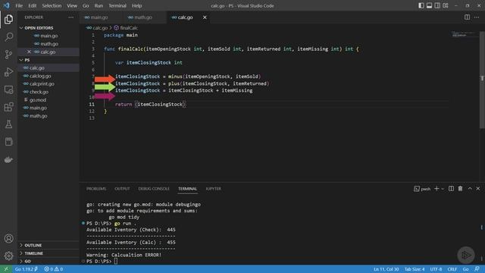This screenshot has height=273, width=485.
Task: Close the calc.go editor tab
Action: click(205, 17)
